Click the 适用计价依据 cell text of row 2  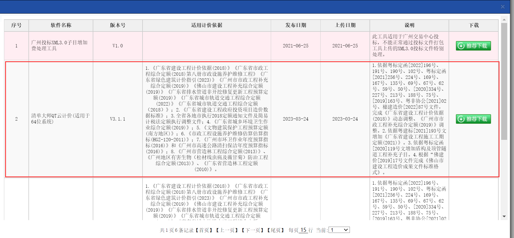(x=207, y=119)
